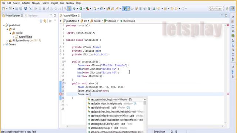Screen dimensions: 237x133
Task: Click the Previous Annotation icon
Action: pyautogui.click(x=165, y=8)
